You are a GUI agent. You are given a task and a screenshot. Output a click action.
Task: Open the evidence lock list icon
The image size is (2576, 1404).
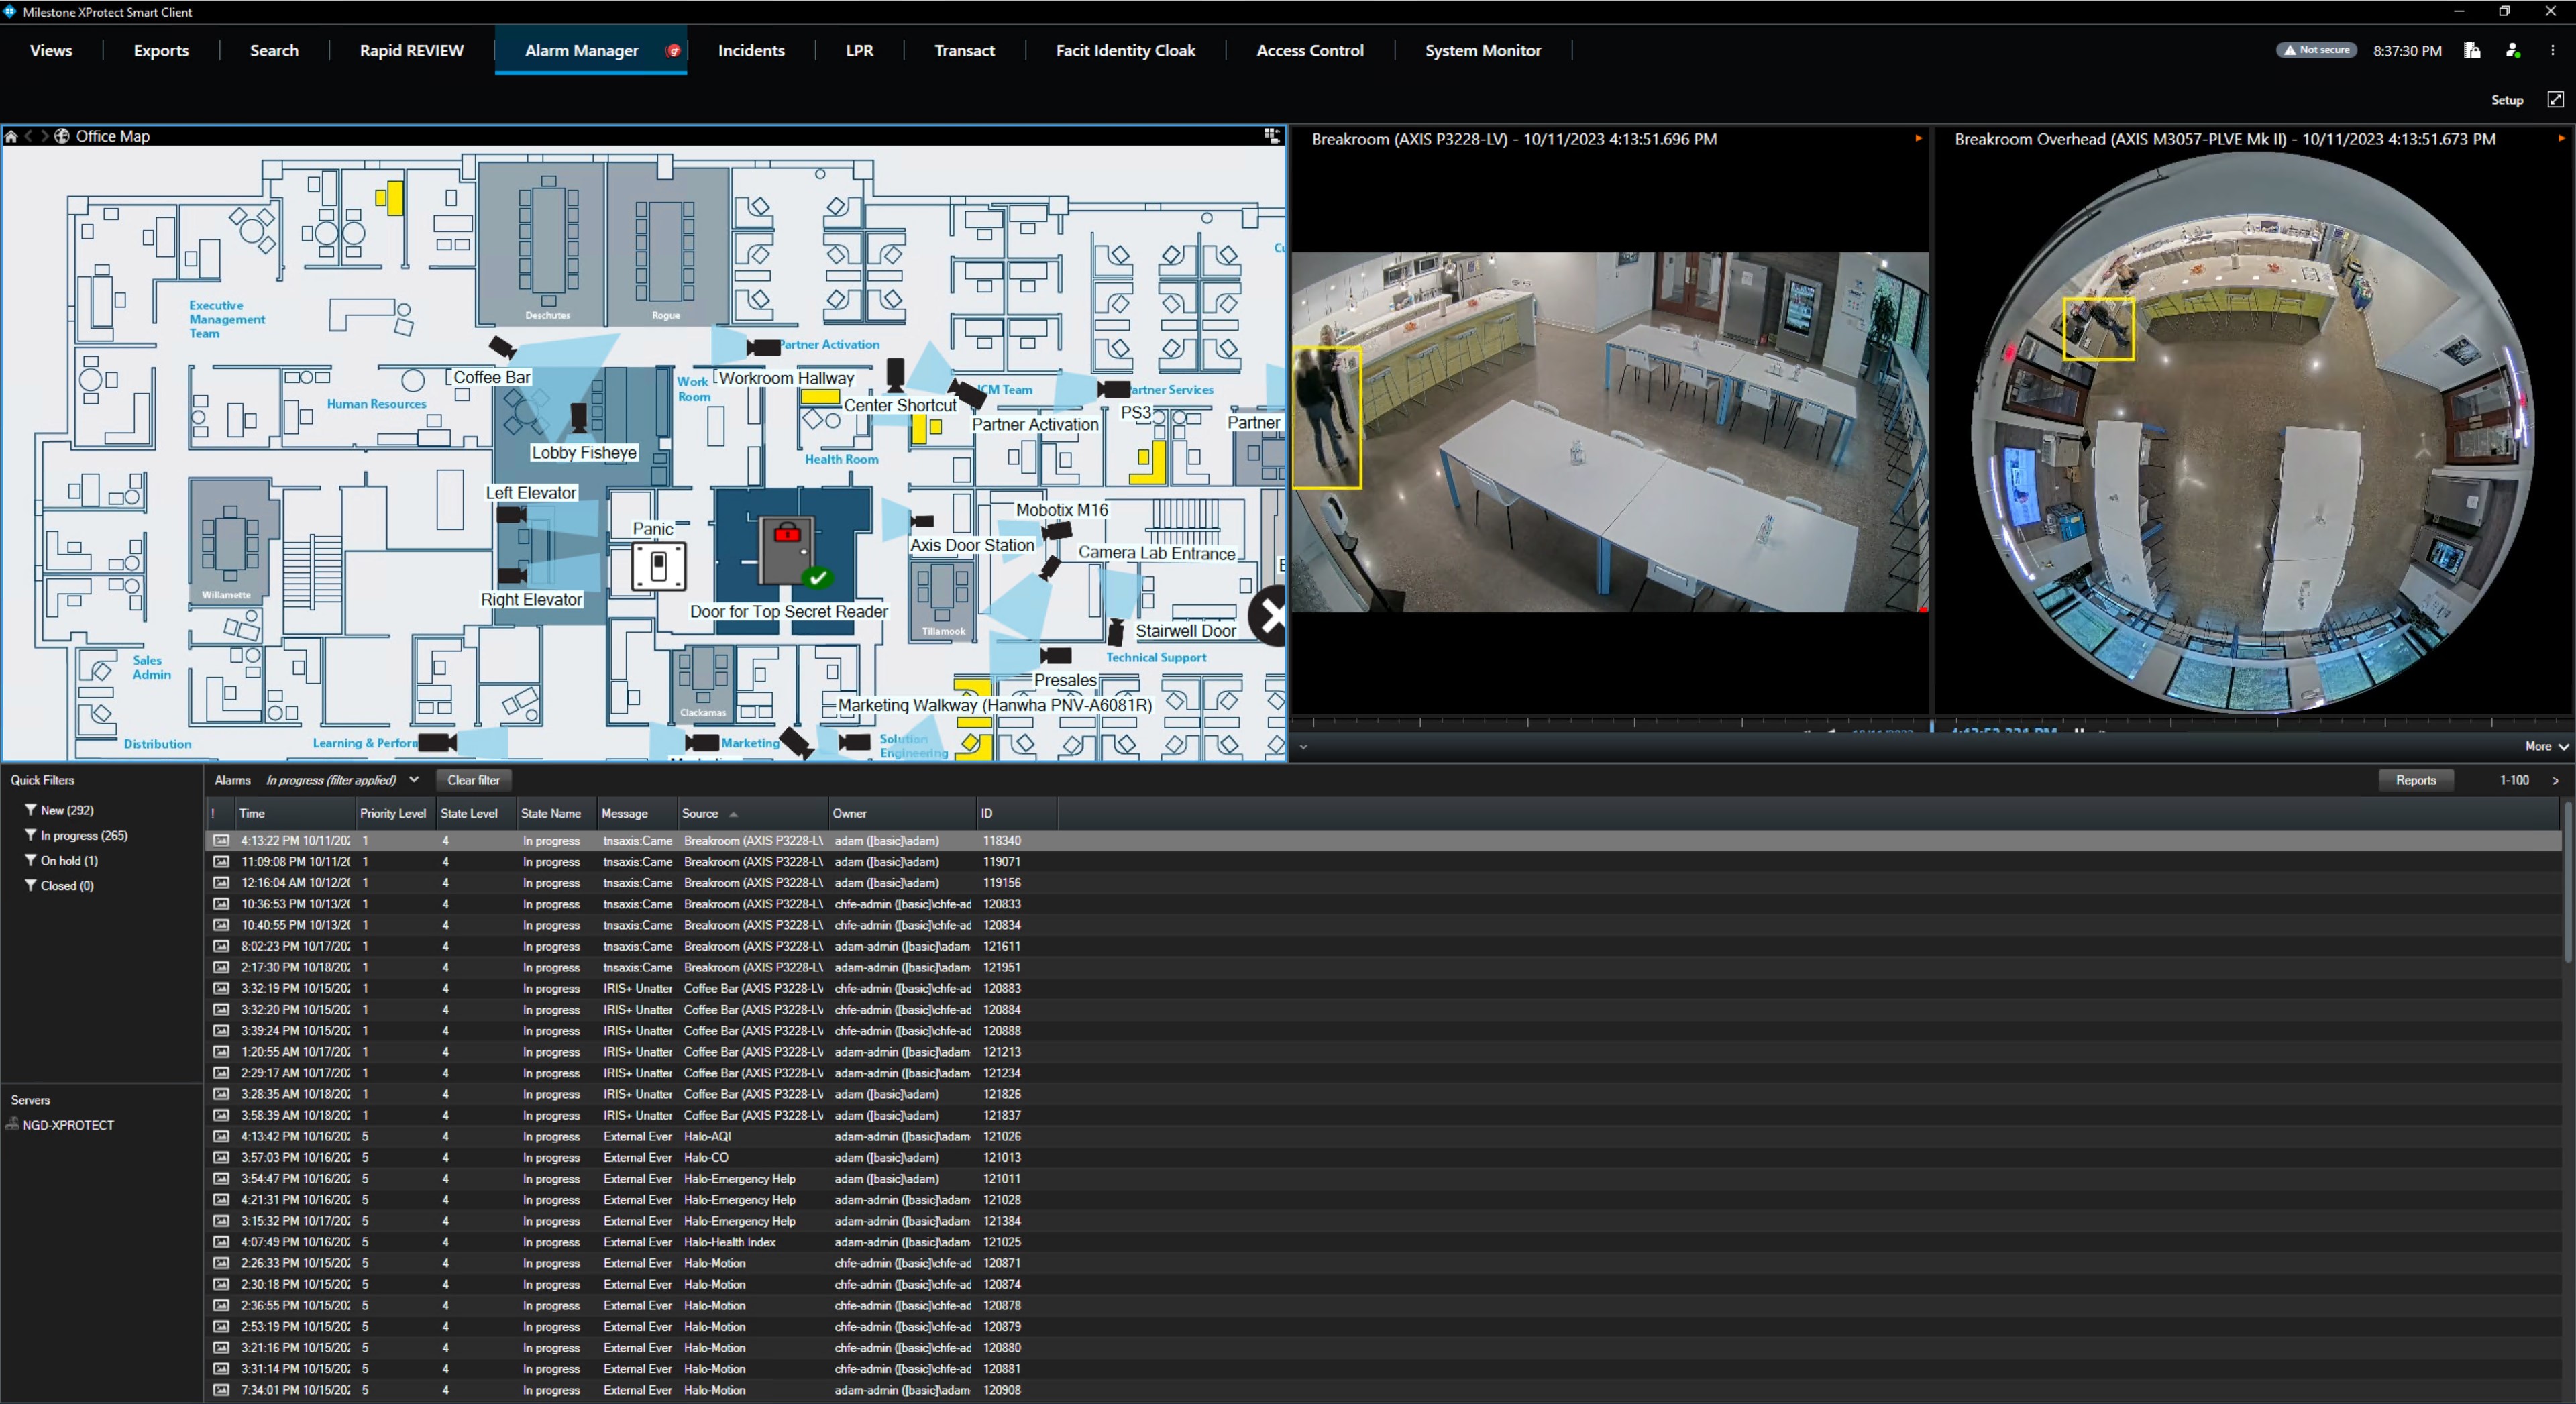(x=2472, y=50)
